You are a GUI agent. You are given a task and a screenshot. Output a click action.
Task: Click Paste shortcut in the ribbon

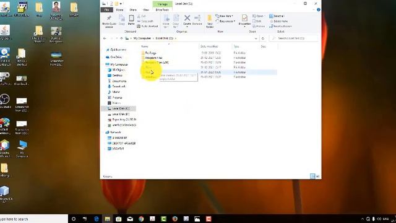click(147, 26)
